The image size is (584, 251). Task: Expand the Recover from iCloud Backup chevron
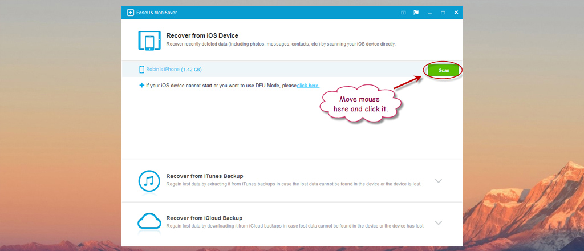pyautogui.click(x=439, y=223)
